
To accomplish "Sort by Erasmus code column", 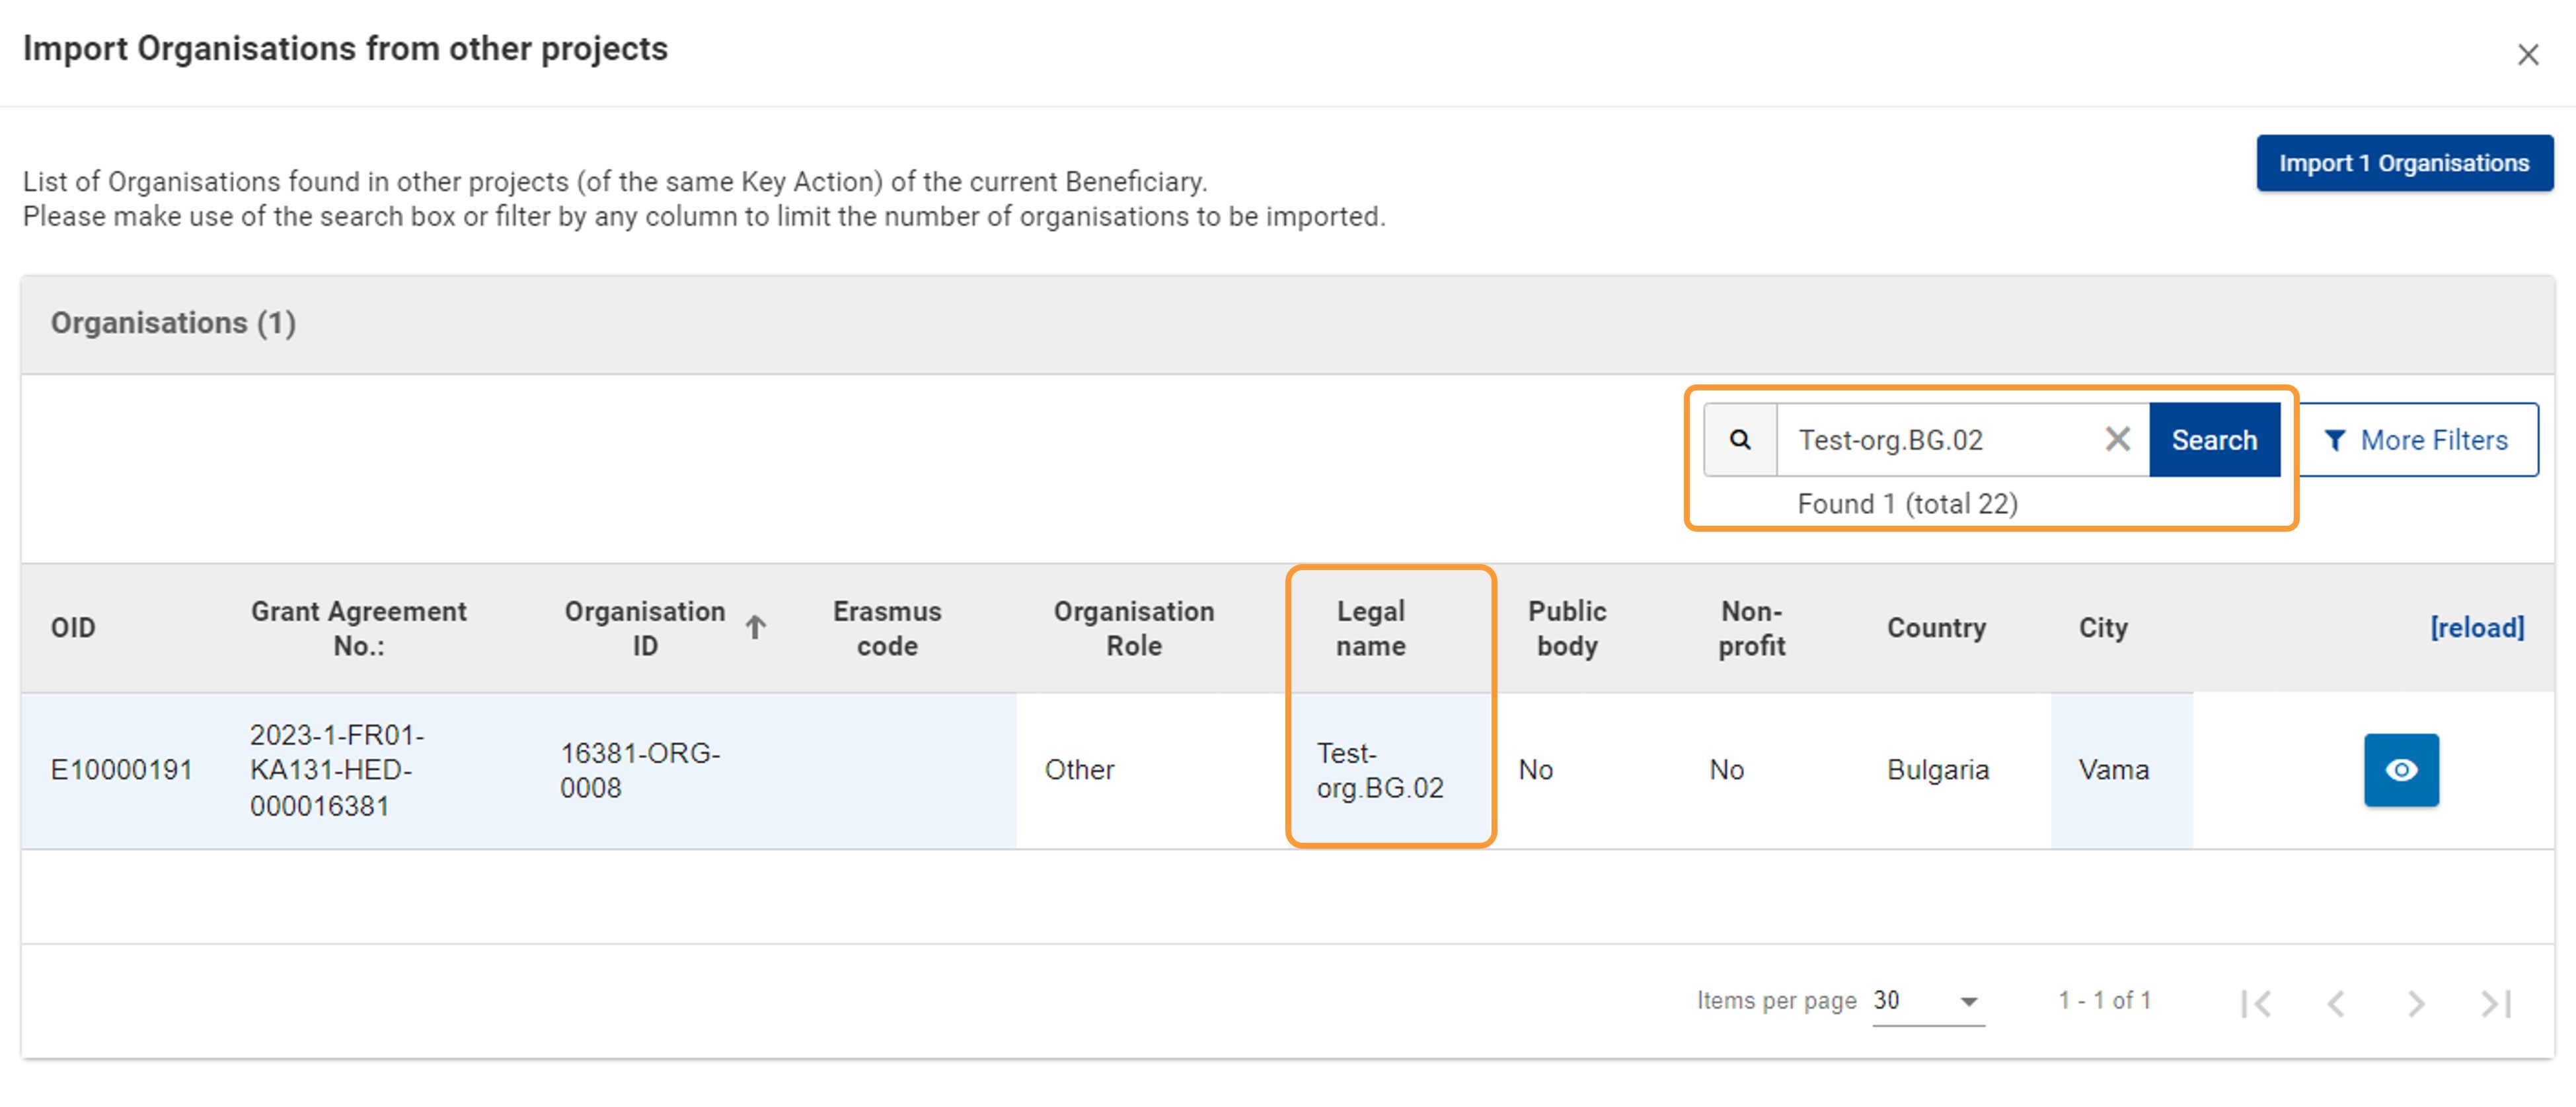I will 887,627.
